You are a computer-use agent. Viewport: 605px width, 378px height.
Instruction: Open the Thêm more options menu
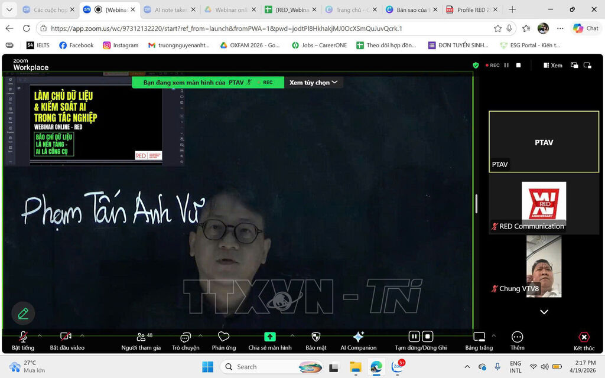click(517, 337)
